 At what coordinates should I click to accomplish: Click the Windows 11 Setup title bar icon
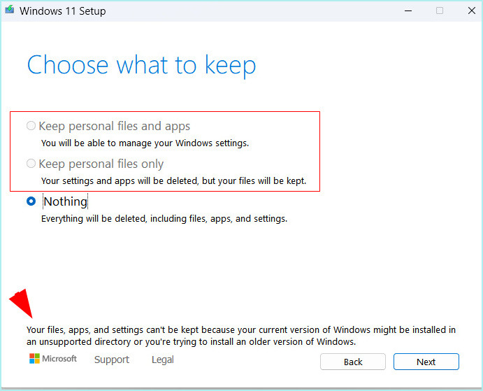click(10, 10)
